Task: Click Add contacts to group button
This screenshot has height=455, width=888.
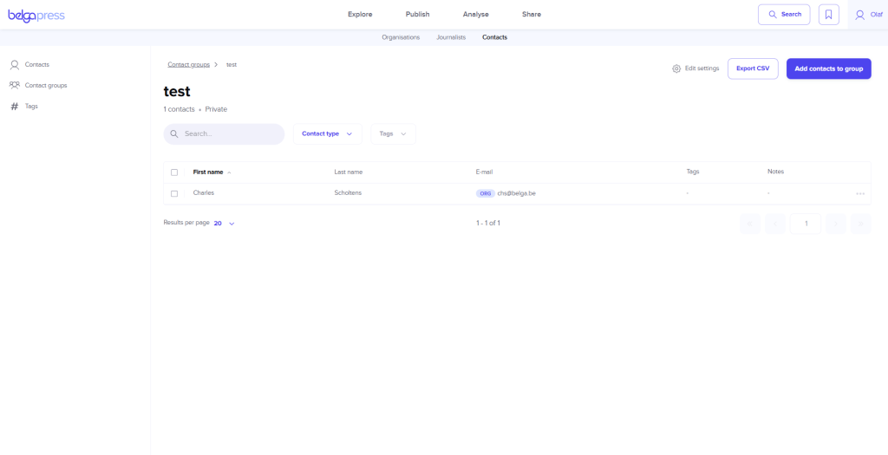Action: (x=828, y=68)
